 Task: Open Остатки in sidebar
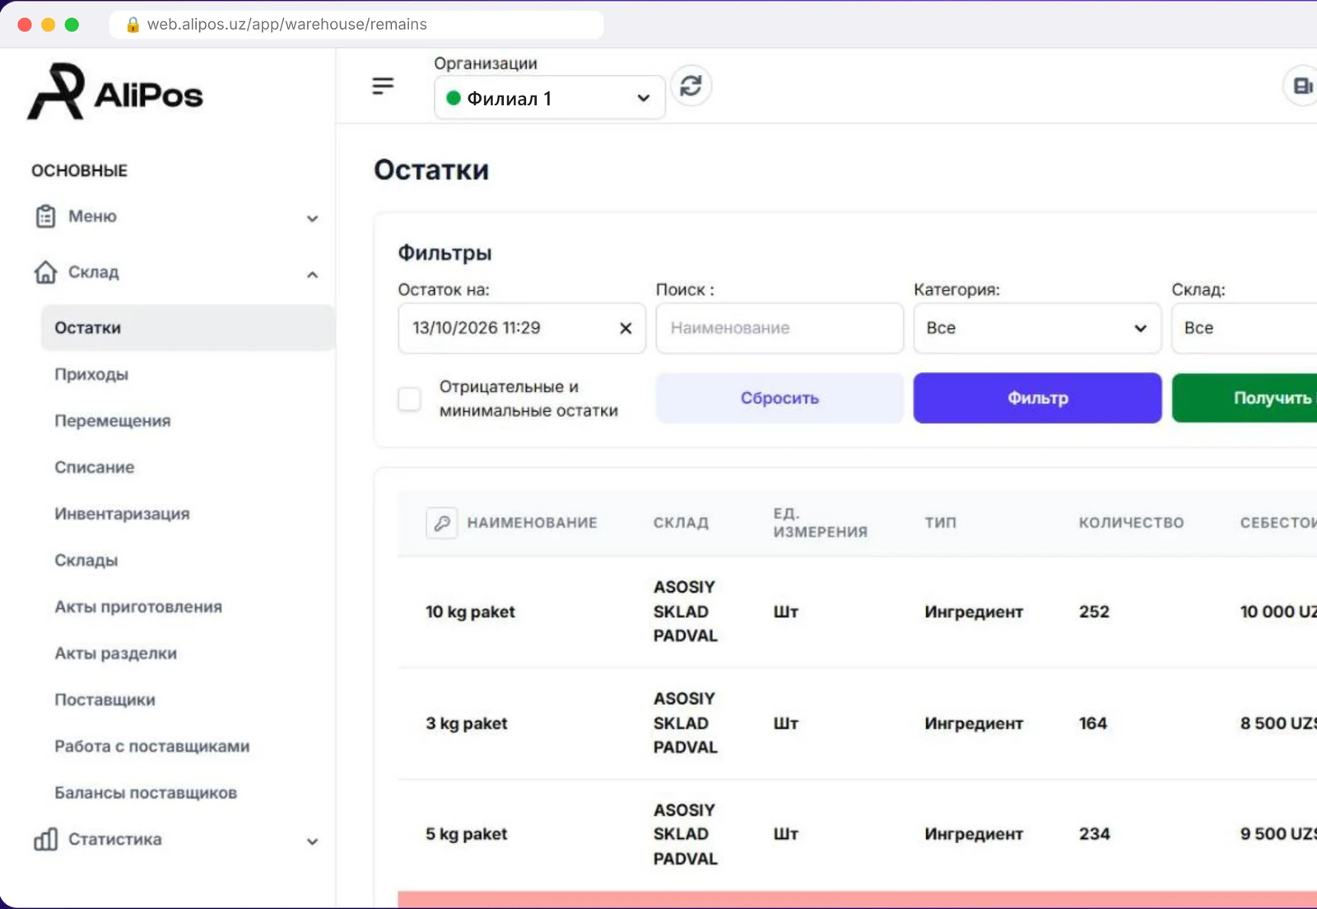[188, 328]
